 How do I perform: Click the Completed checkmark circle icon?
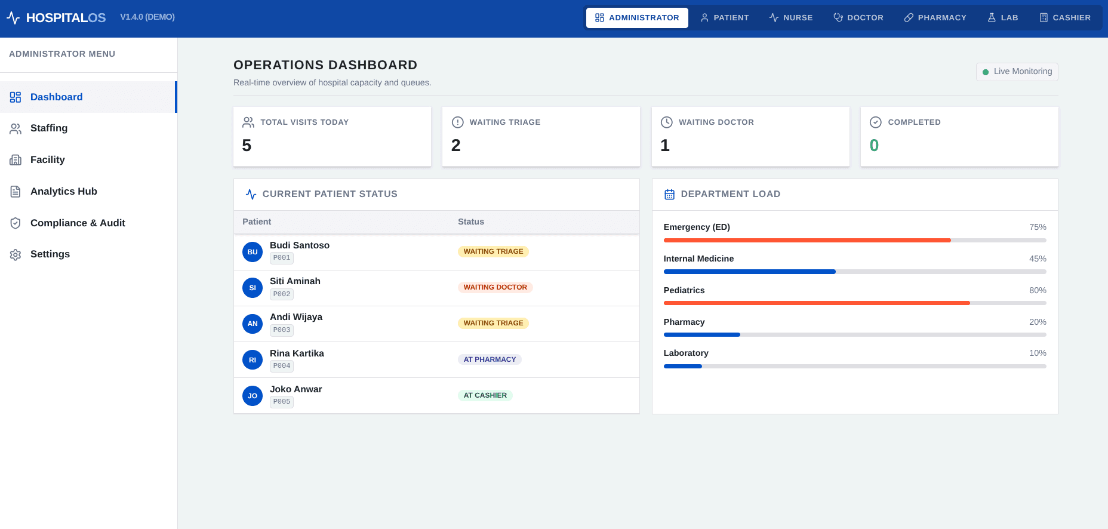876,122
